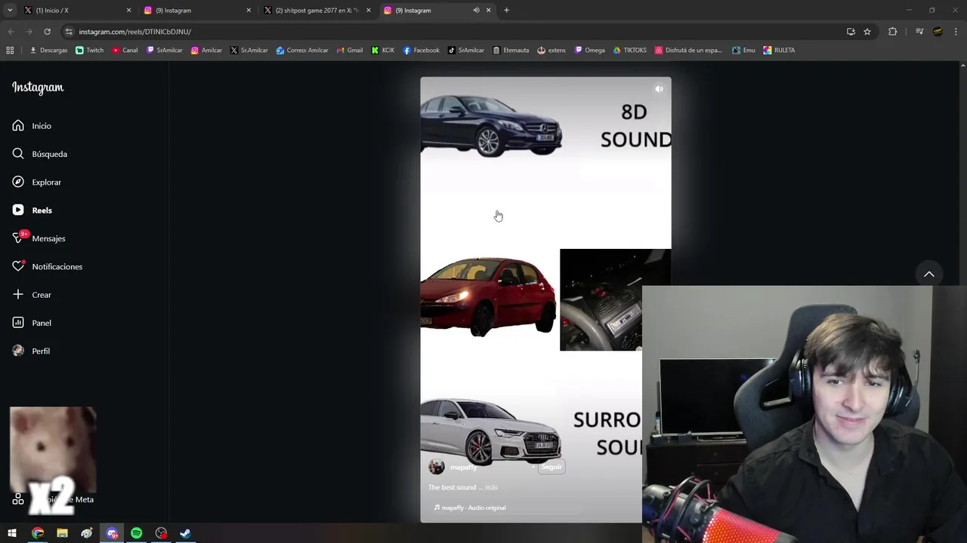Follow mapaffy with Seguir button
The width and height of the screenshot is (967, 543).
pos(551,467)
